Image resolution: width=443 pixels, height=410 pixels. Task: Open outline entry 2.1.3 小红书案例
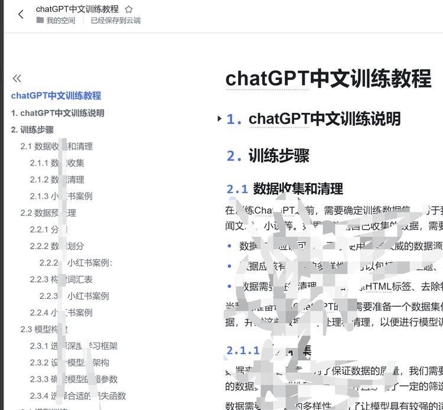click(x=61, y=196)
